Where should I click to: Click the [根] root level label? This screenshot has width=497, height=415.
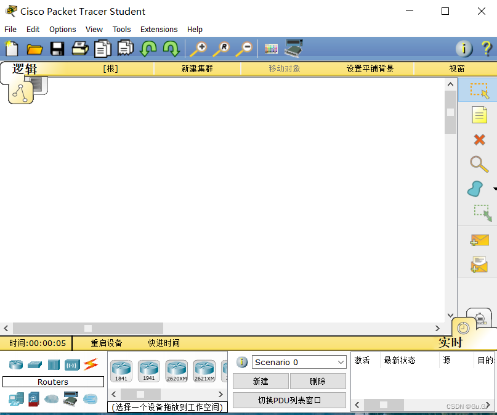[x=111, y=68]
